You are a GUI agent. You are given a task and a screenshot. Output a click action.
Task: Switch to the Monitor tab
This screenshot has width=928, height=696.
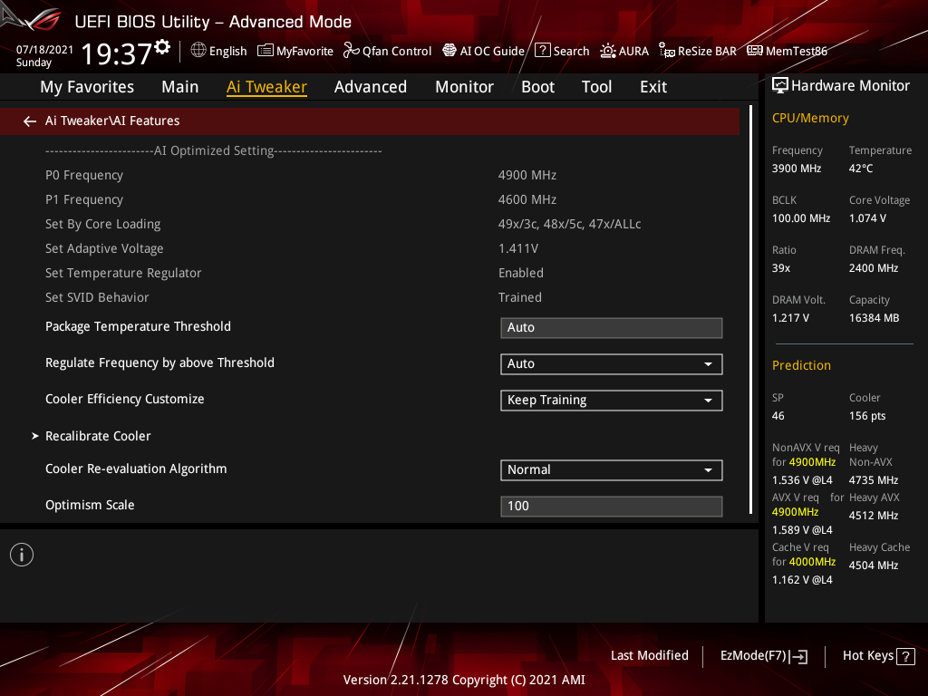pyautogui.click(x=464, y=87)
